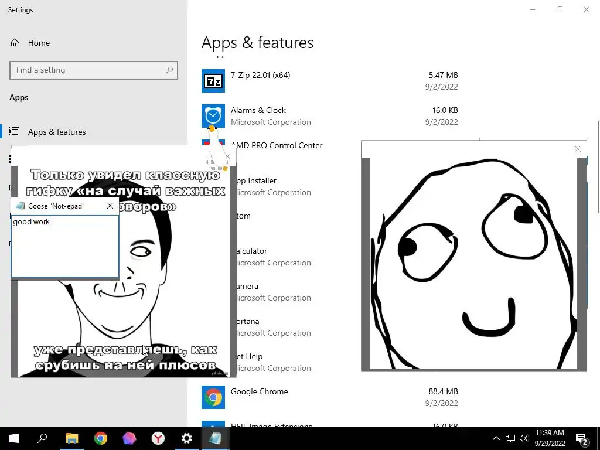Screen dimensions: 600x450
Task: Click the Goose "Not-epad" window icon
Action: tap(20, 206)
